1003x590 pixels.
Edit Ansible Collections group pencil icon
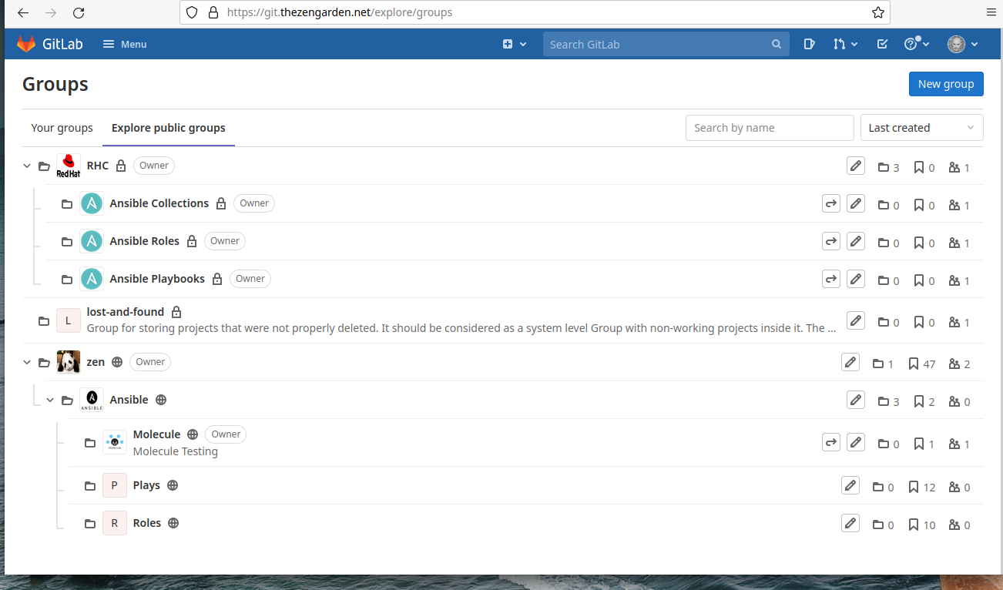coord(856,203)
